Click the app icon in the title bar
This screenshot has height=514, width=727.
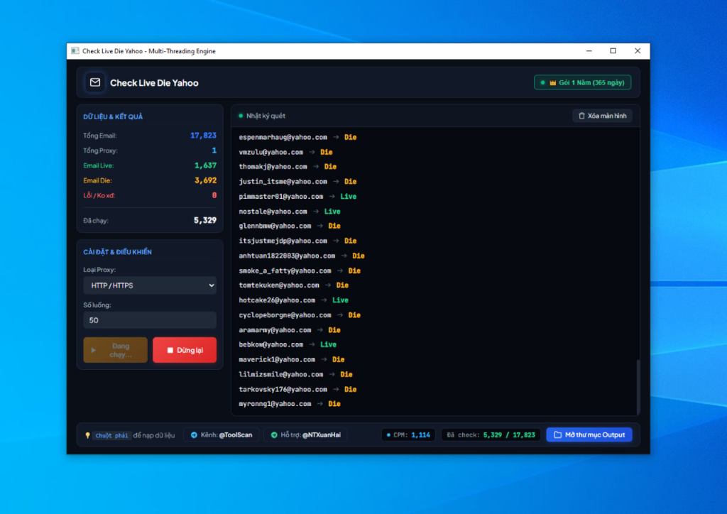point(75,51)
